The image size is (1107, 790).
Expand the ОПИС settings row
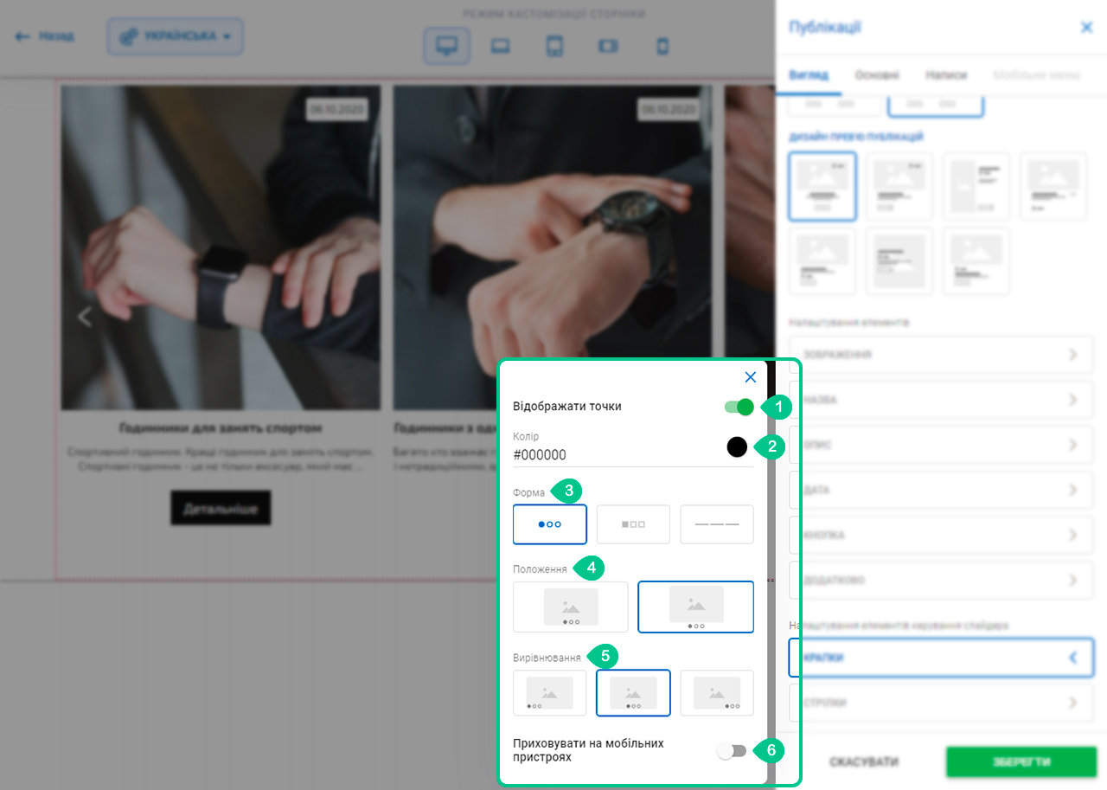click(x=941, y=445)
